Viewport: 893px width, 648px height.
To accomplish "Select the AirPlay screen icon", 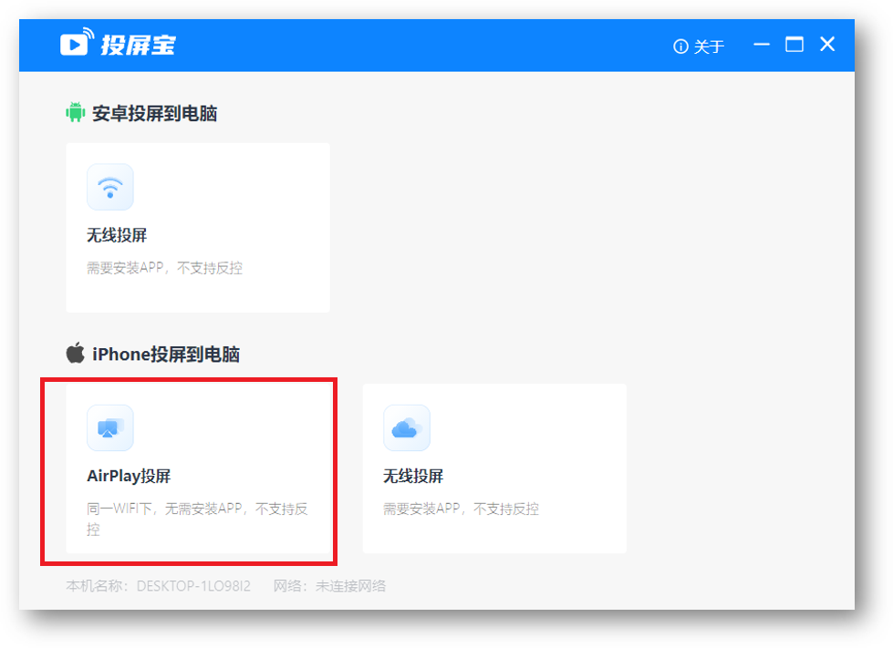I will pos(109,427).
